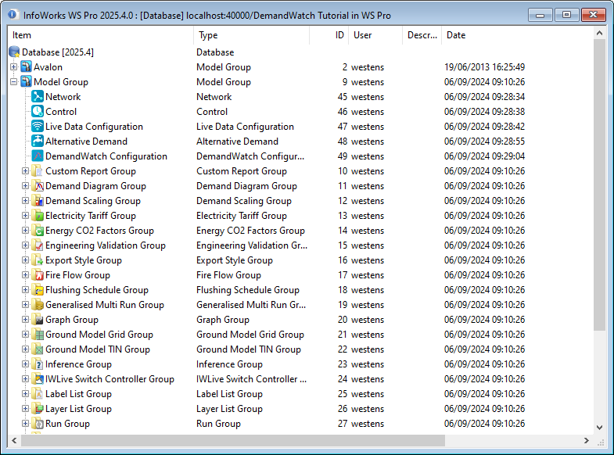Click the horizontal scrollbar left arrow
This screenshot has height=455, width=614.
(x=14, y=440)
